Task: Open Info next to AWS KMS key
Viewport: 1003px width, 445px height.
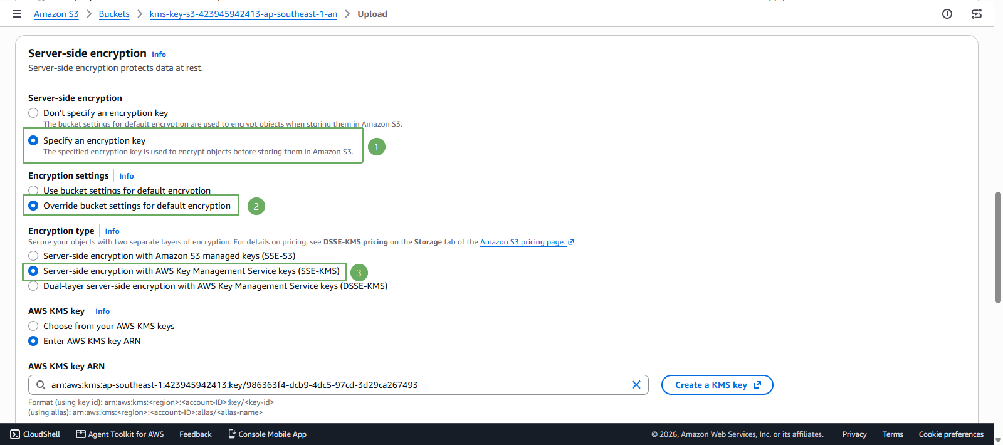Action: [x=103, y=311]
